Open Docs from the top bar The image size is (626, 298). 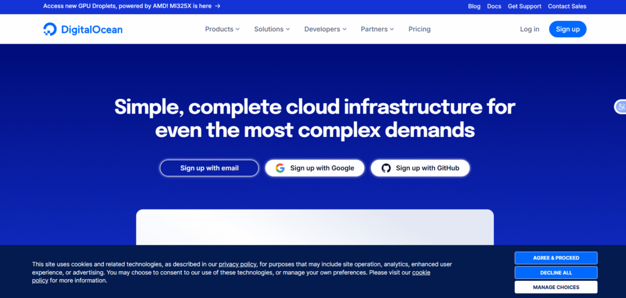[494, 6]
